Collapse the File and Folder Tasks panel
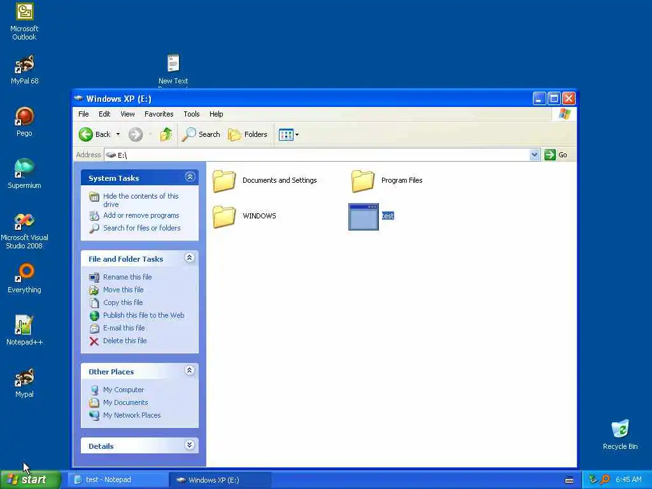Screen dimensions: 652x489 pyautogui.click(x=190, y=259)
